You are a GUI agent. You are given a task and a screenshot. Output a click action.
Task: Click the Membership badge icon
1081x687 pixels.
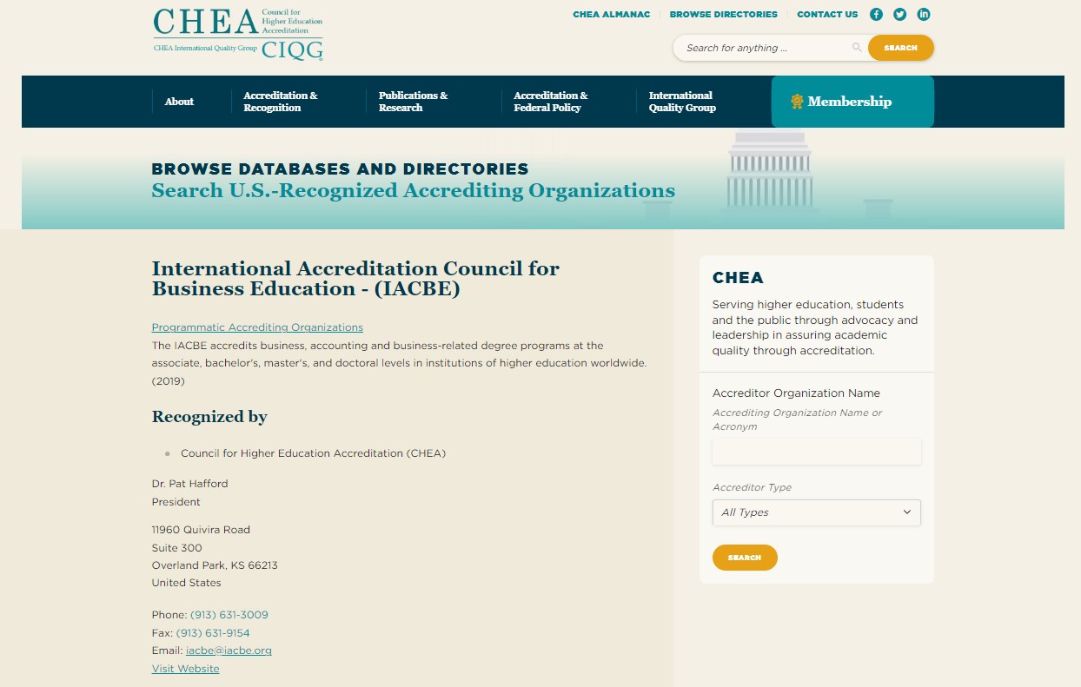(797, 102)
